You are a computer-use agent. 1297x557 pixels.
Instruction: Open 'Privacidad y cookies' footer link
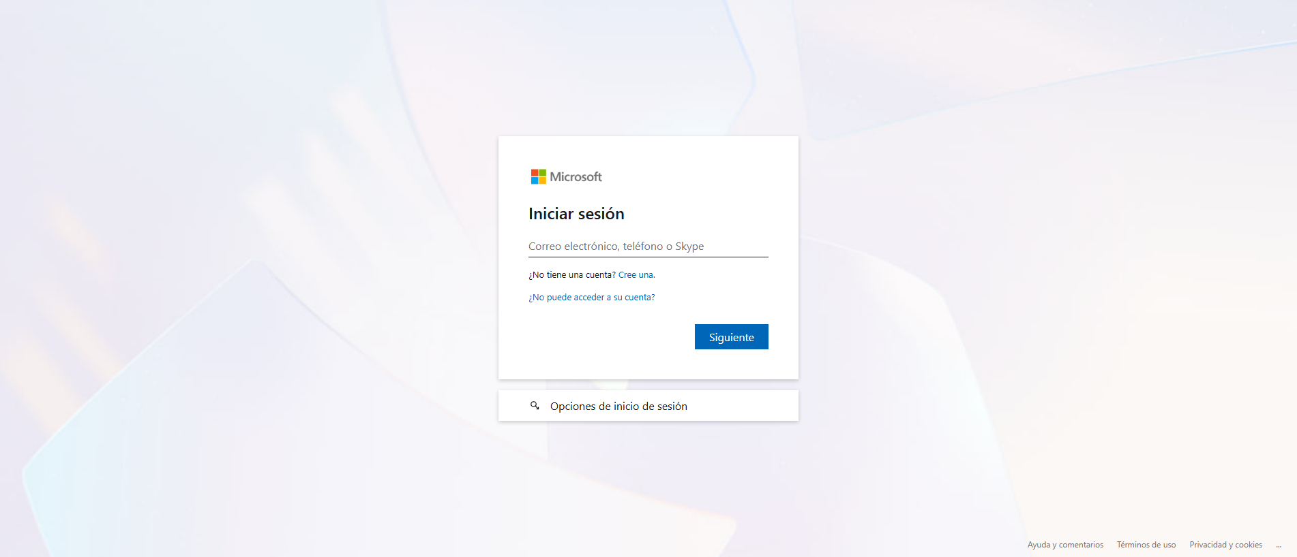(1225, 545)
